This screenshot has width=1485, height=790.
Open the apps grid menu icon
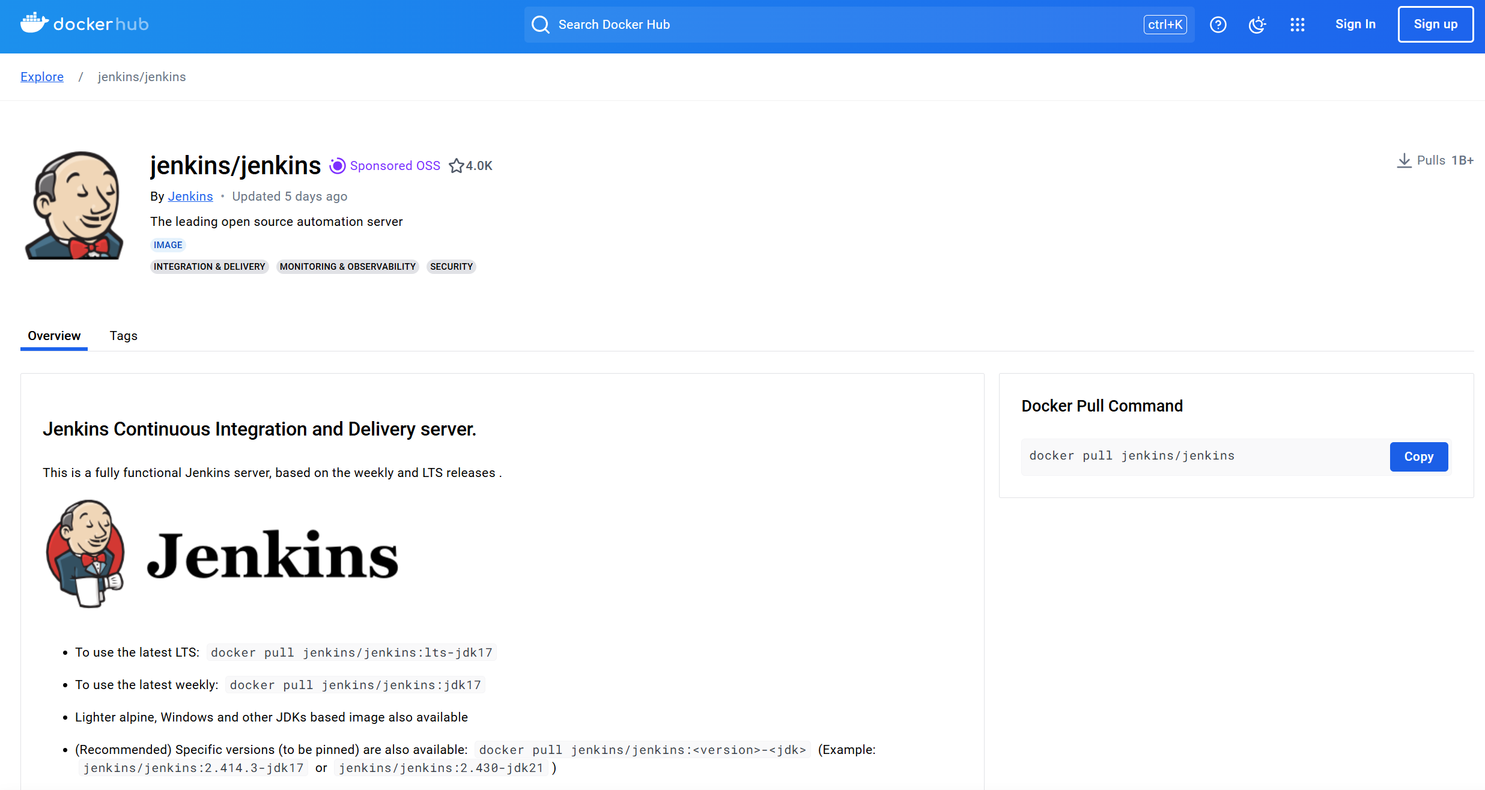point(1297,25)
